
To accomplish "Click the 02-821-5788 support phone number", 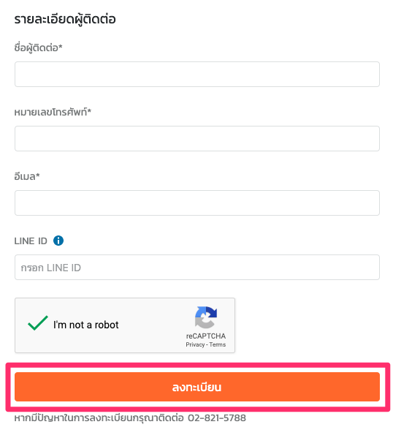I will (217, 418).
